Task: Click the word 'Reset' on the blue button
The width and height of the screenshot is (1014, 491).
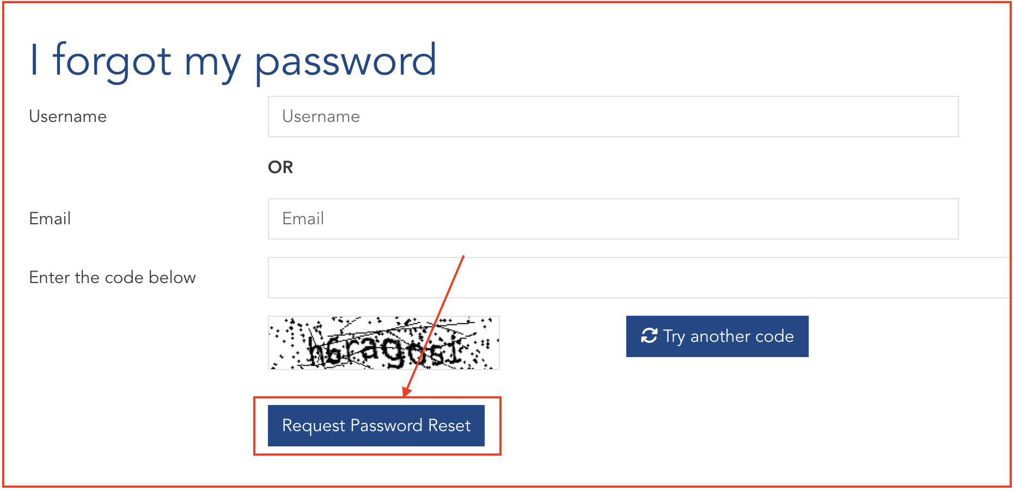Action: 449,426
